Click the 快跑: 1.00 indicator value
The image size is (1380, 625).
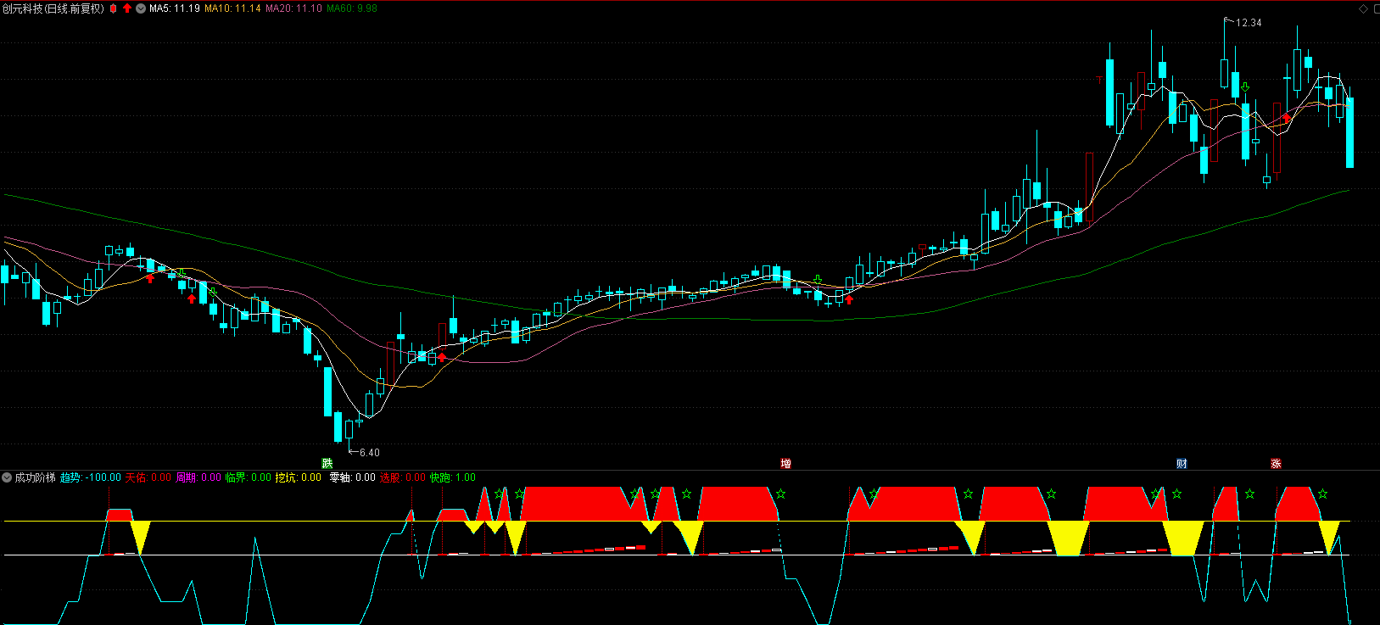pos(453,477)
